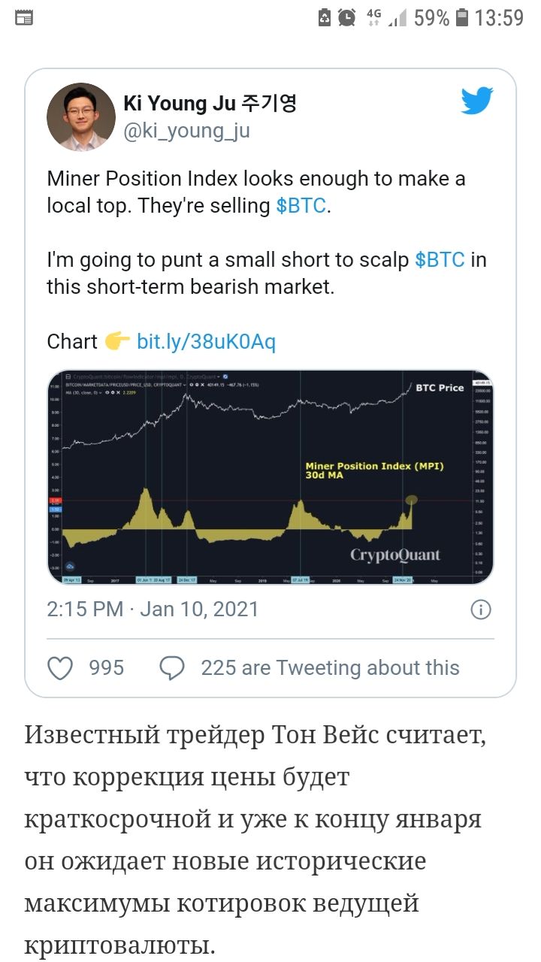The image size is (541, 962).
Task: Enlarge the Miner Position Index chart image
Action: [270, 476]
